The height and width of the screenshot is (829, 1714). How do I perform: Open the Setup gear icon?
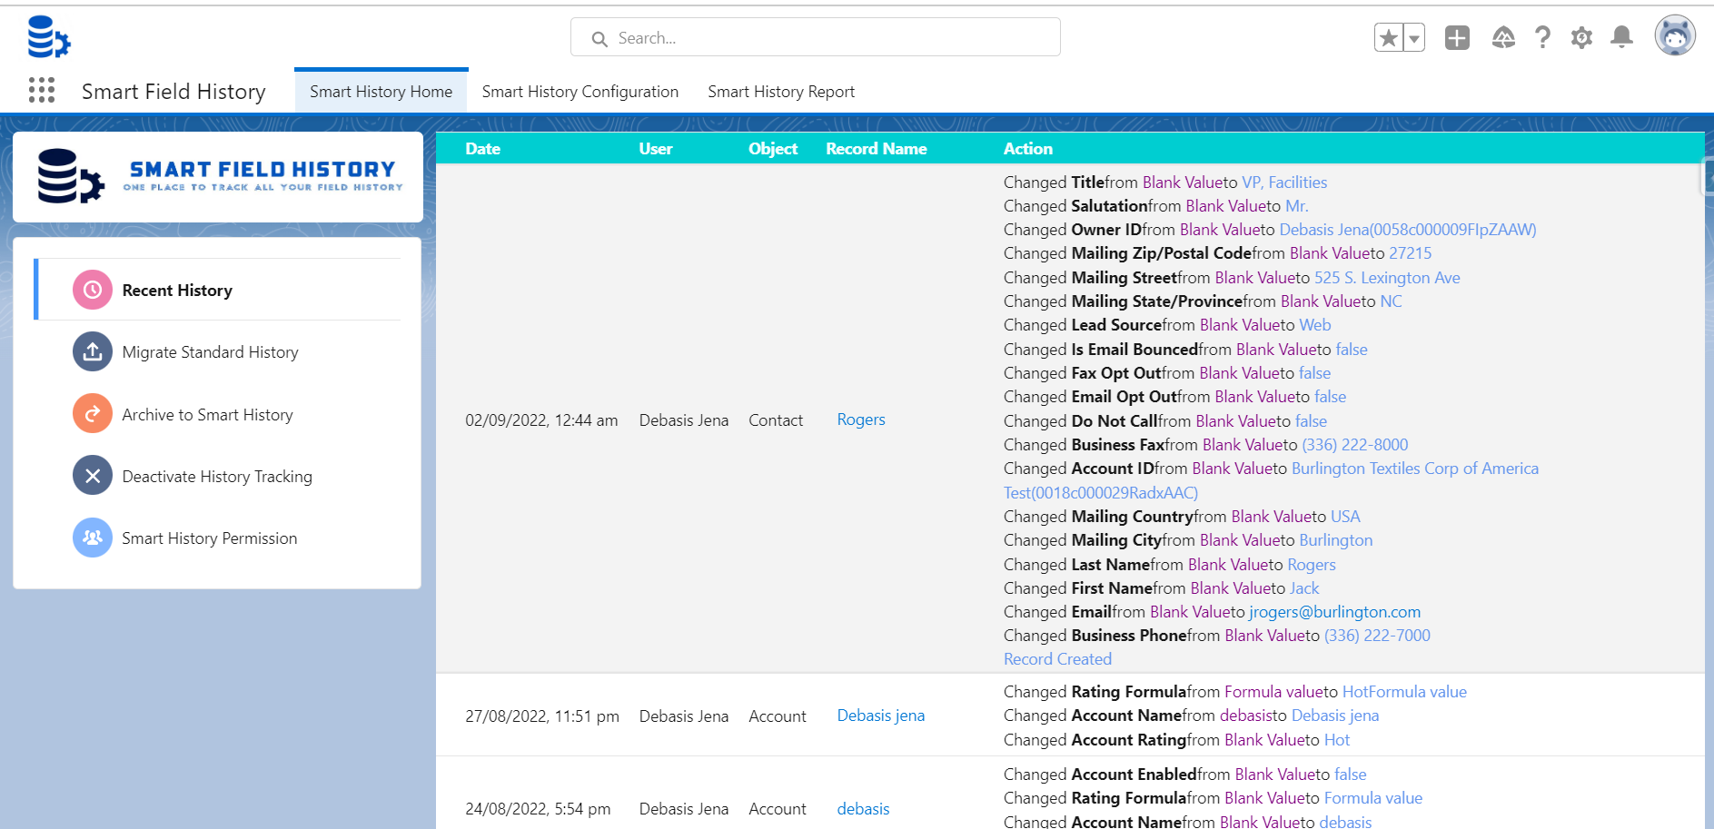click(x=1581, y=38)
